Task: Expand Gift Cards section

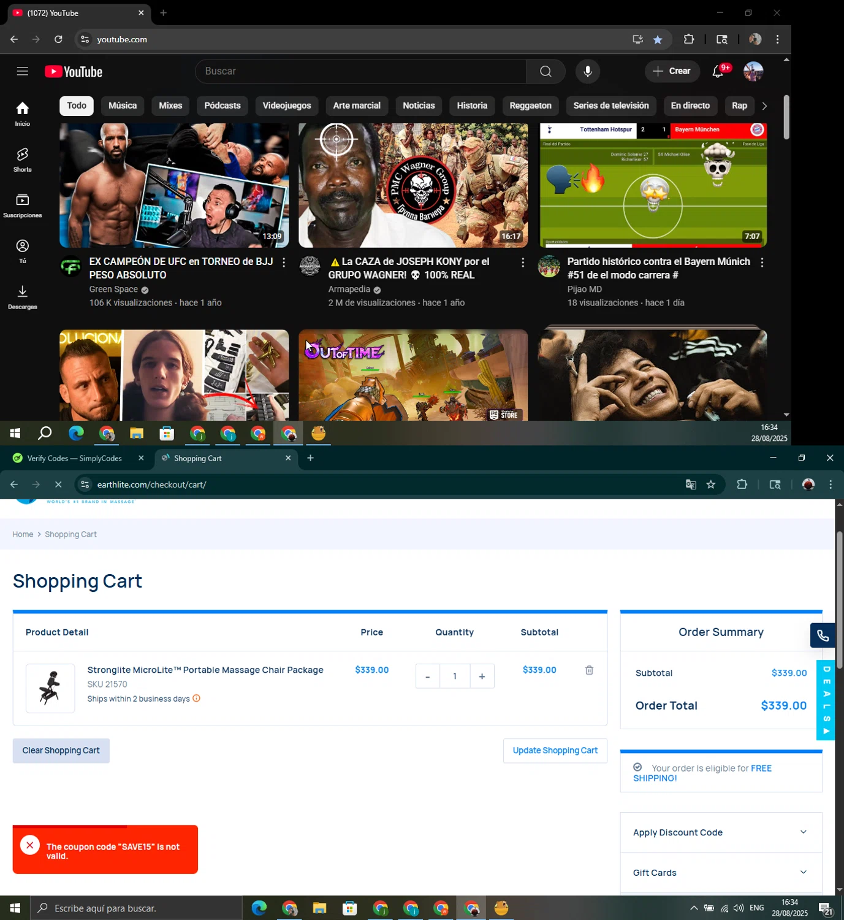Action: click(721, 873)
